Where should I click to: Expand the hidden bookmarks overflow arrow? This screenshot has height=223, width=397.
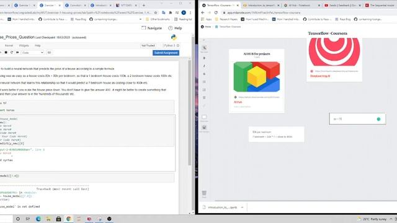pyautogui.click(x=141, y=19)
